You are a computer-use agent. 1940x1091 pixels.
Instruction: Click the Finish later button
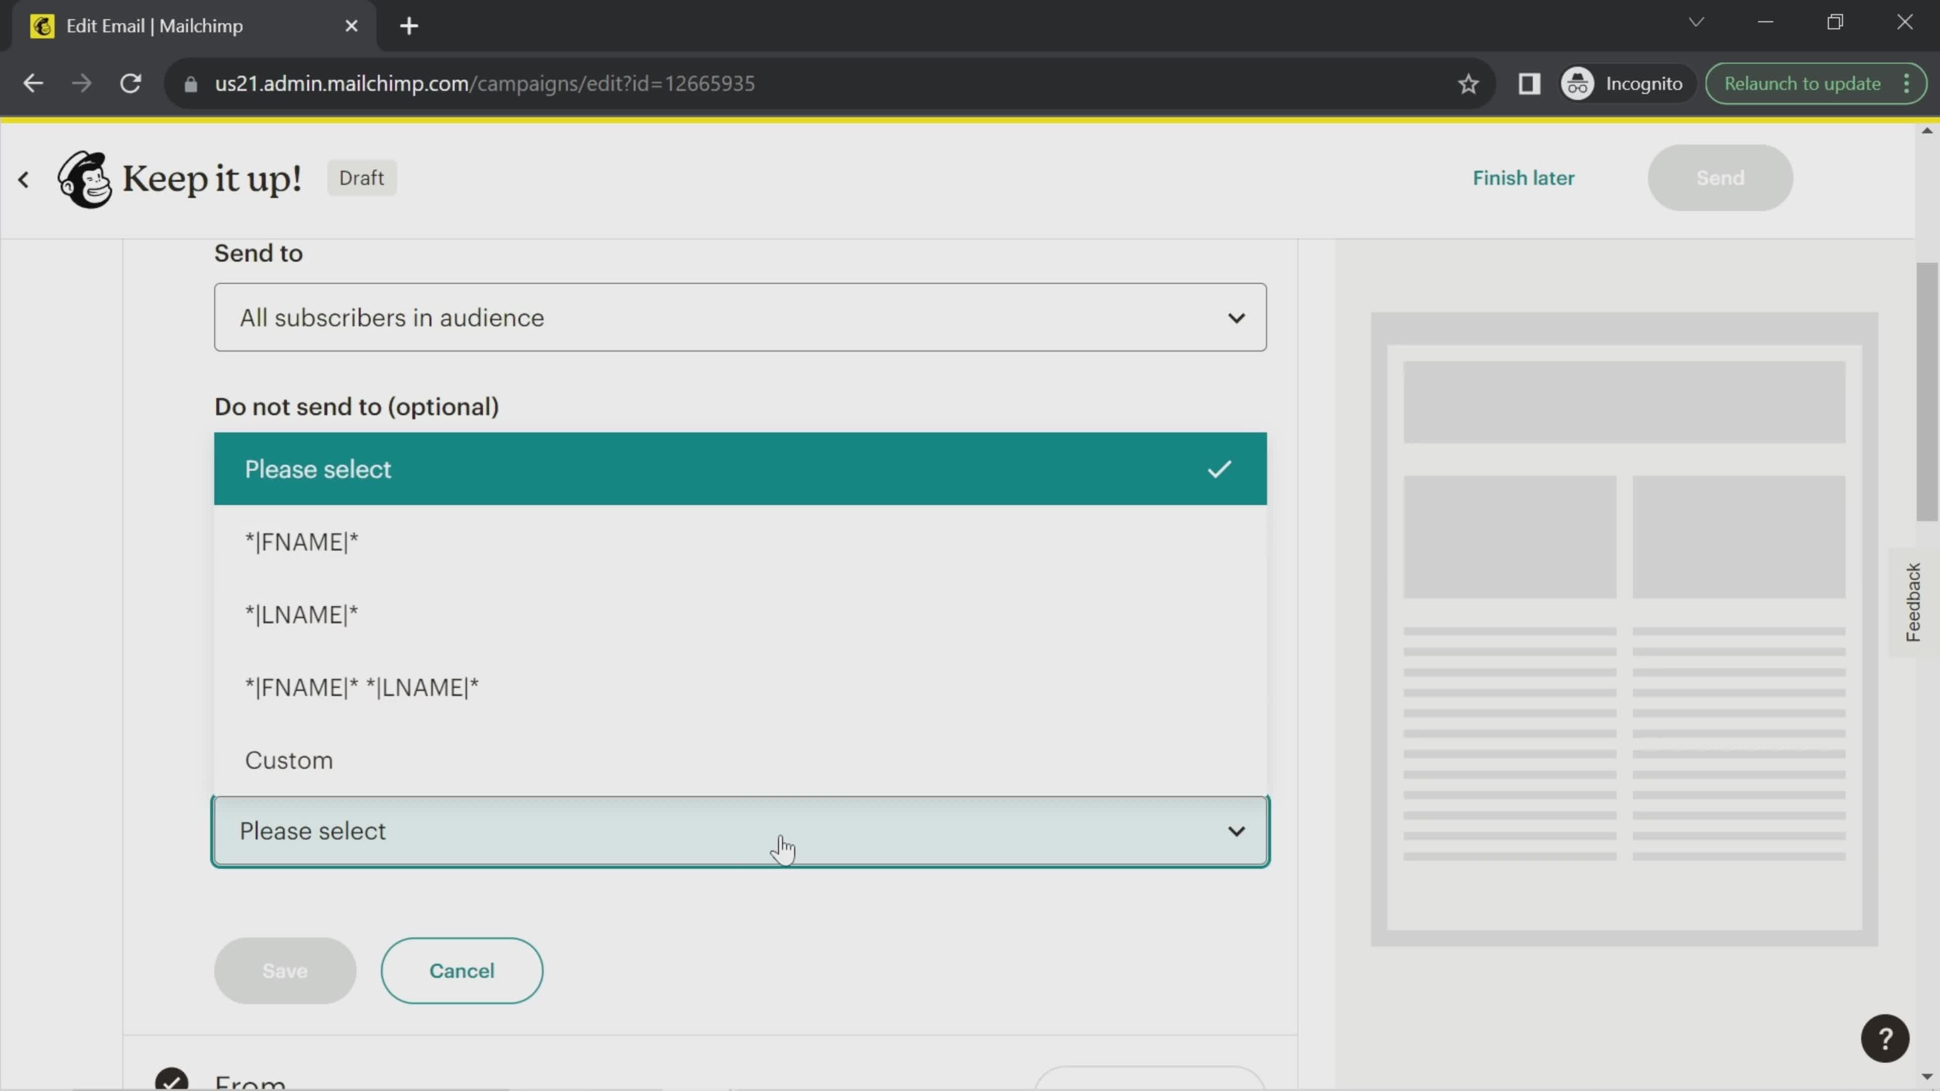[1524, 177]
